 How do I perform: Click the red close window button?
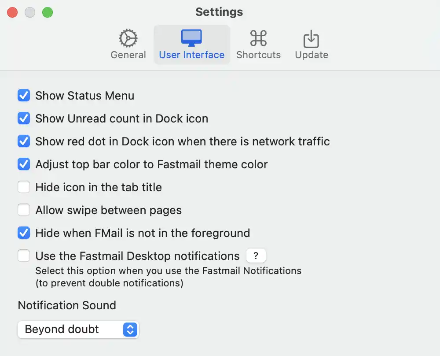pyautogui.click(x=12, y=12)
